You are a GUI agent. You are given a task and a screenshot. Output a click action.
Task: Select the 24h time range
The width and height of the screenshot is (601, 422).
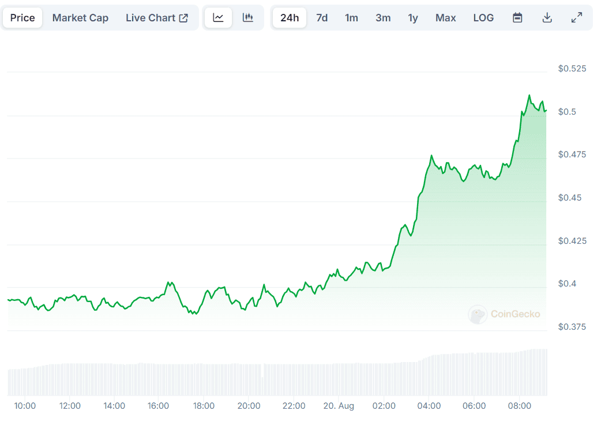point(290,18)
